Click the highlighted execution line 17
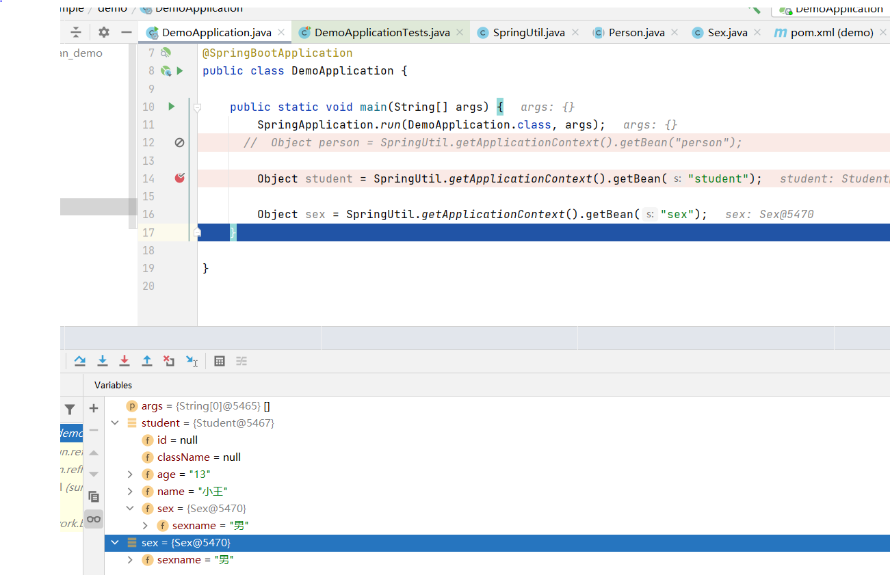 coord(543,232)
